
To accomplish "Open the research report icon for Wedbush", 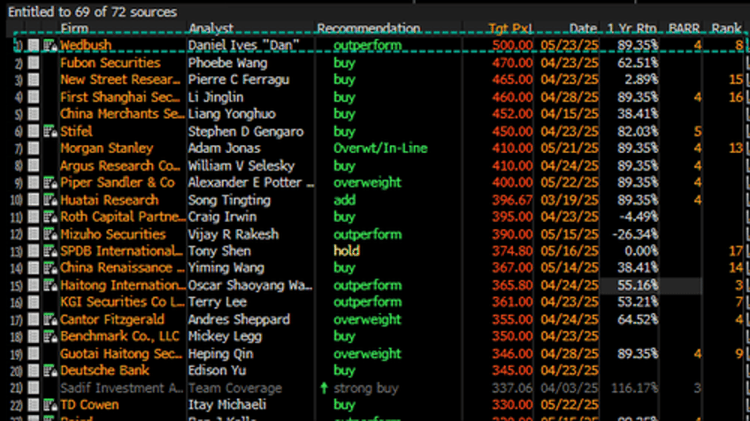I will [x=50, y=45].
